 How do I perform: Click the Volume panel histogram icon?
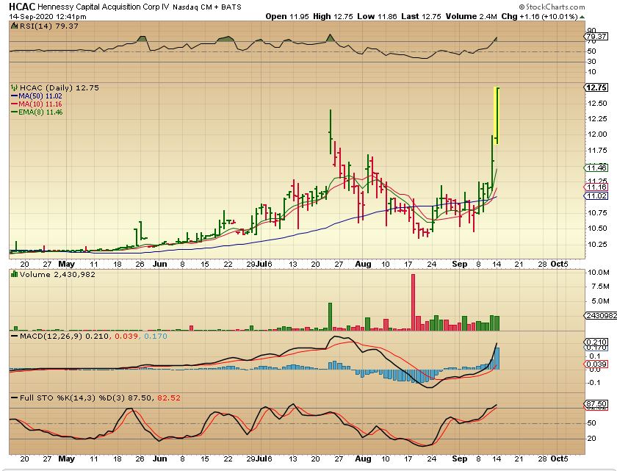pyautogui.click(x=14, y=274)
